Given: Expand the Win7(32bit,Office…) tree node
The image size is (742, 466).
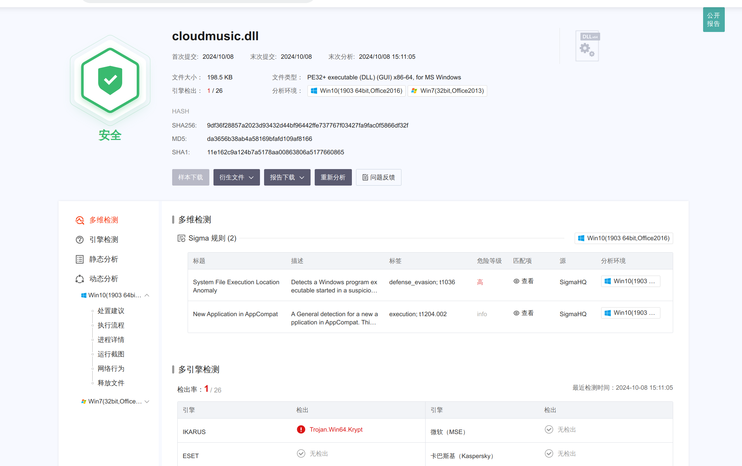Looking at the screenshot, I should pos(147,401).
